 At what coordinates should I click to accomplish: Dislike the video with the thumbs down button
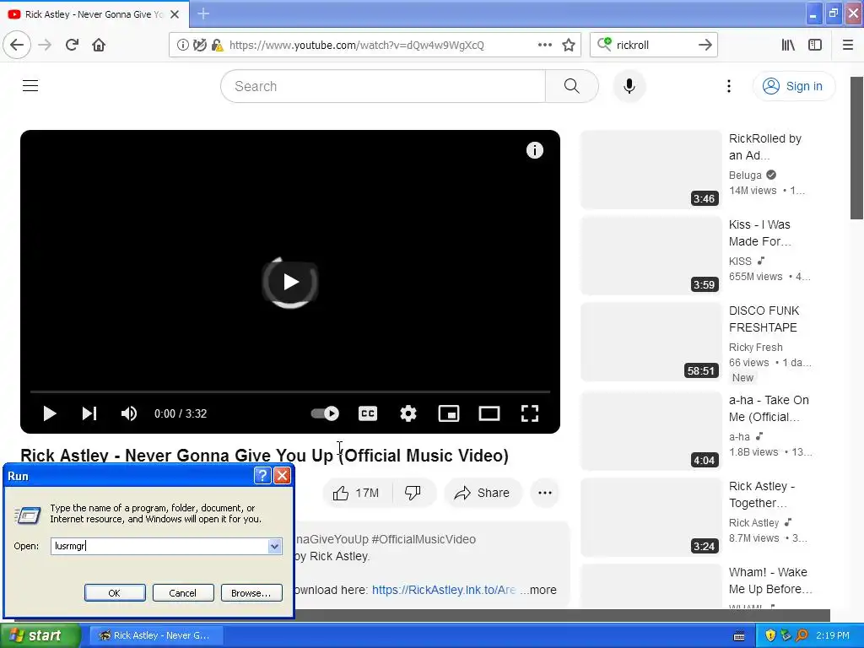(x=413, y=493)
